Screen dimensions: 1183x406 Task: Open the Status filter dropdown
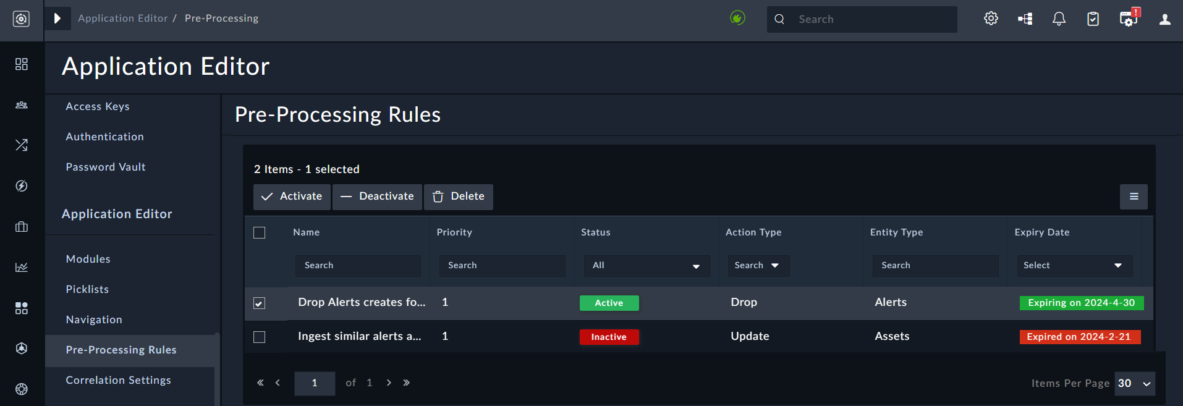click(x=647, y=266)
